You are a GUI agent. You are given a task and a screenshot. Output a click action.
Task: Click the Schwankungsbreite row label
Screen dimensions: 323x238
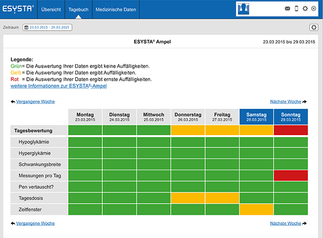point(39,164)
